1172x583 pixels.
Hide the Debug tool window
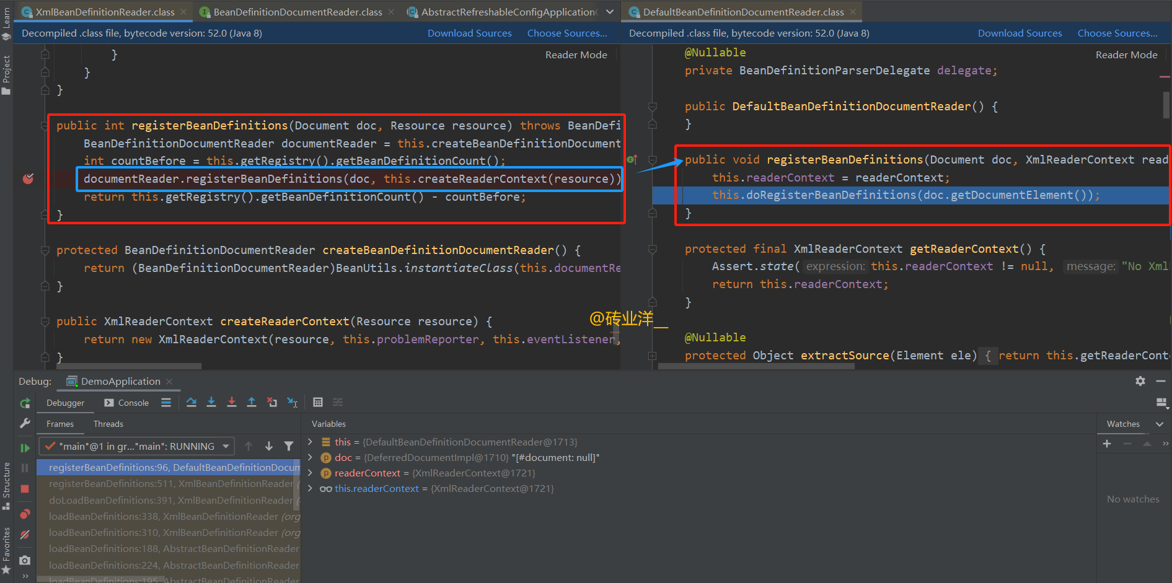(1161, 381)
